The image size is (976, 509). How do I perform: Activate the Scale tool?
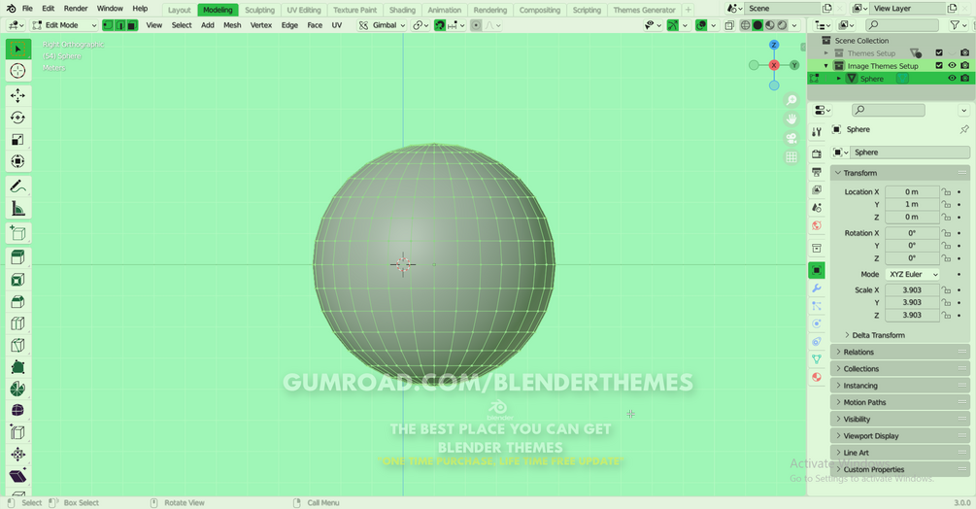point(18,139)
